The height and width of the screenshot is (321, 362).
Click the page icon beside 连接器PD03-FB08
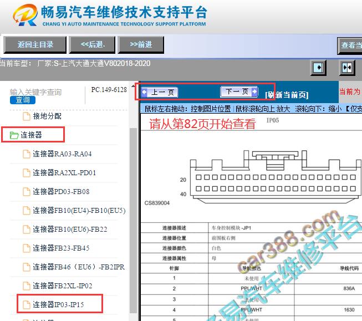(27, 192)
